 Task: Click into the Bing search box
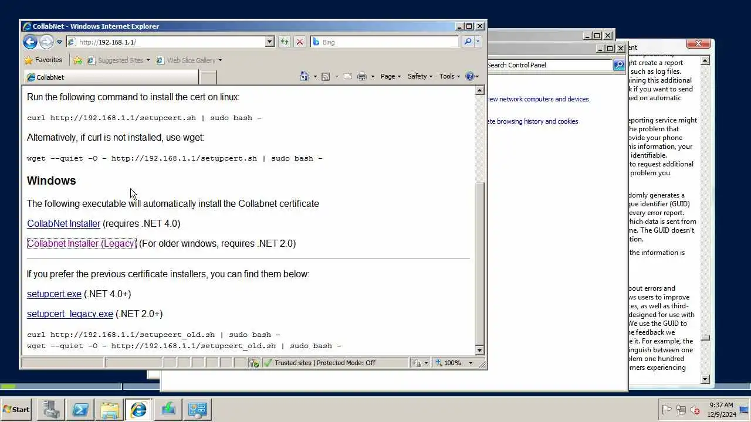pyautogui.click(x=385, y=42)
